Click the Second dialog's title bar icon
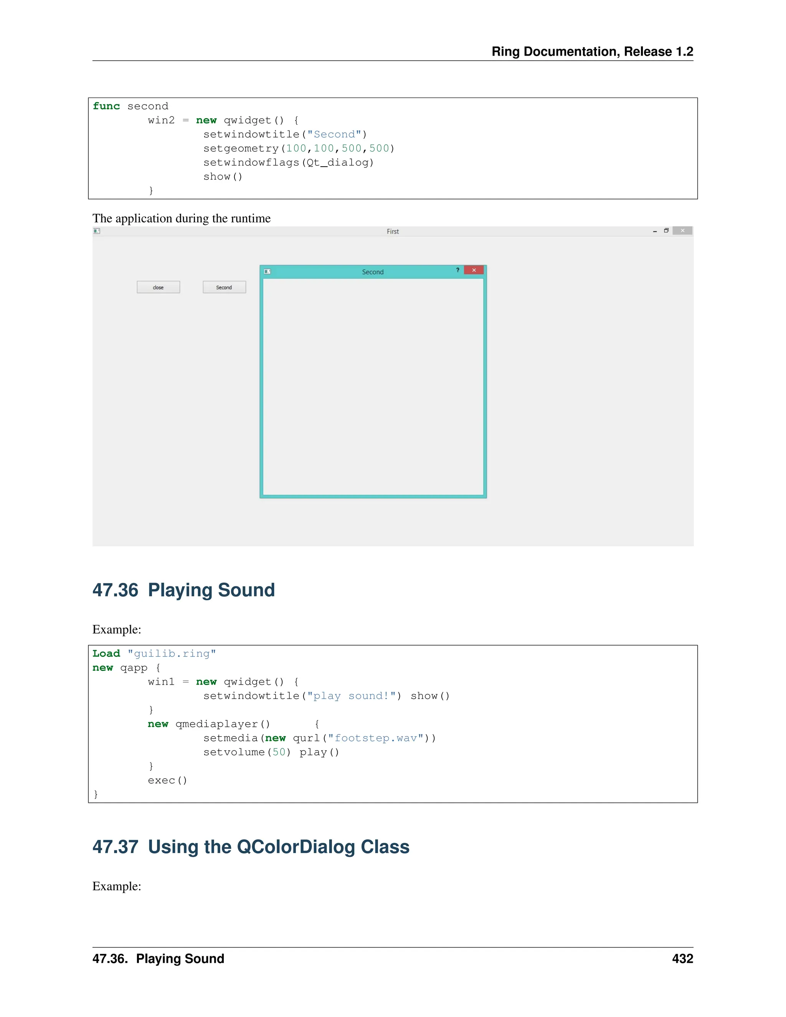 (267, 271)
